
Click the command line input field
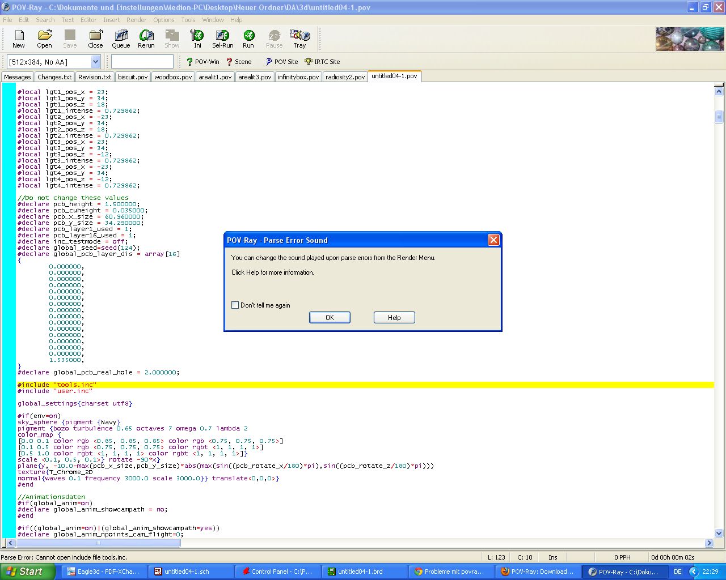click(x=142, y=62)
